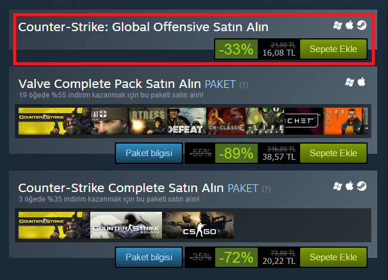Image resolution: width=388 pixels, height=280 pixels.
Task: Click Windows icon beside Counter-Strike: Global Offensive
Action: pyautogui.click(x=338, y=25)
